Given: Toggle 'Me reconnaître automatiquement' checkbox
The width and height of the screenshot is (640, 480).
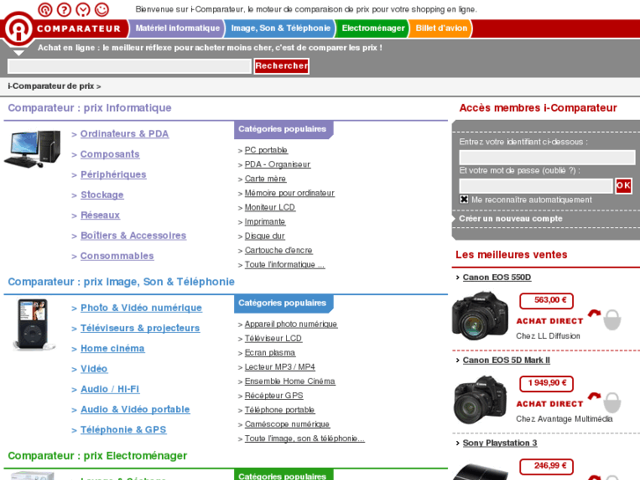Looking at the screenshot, I should coord(464,199).
